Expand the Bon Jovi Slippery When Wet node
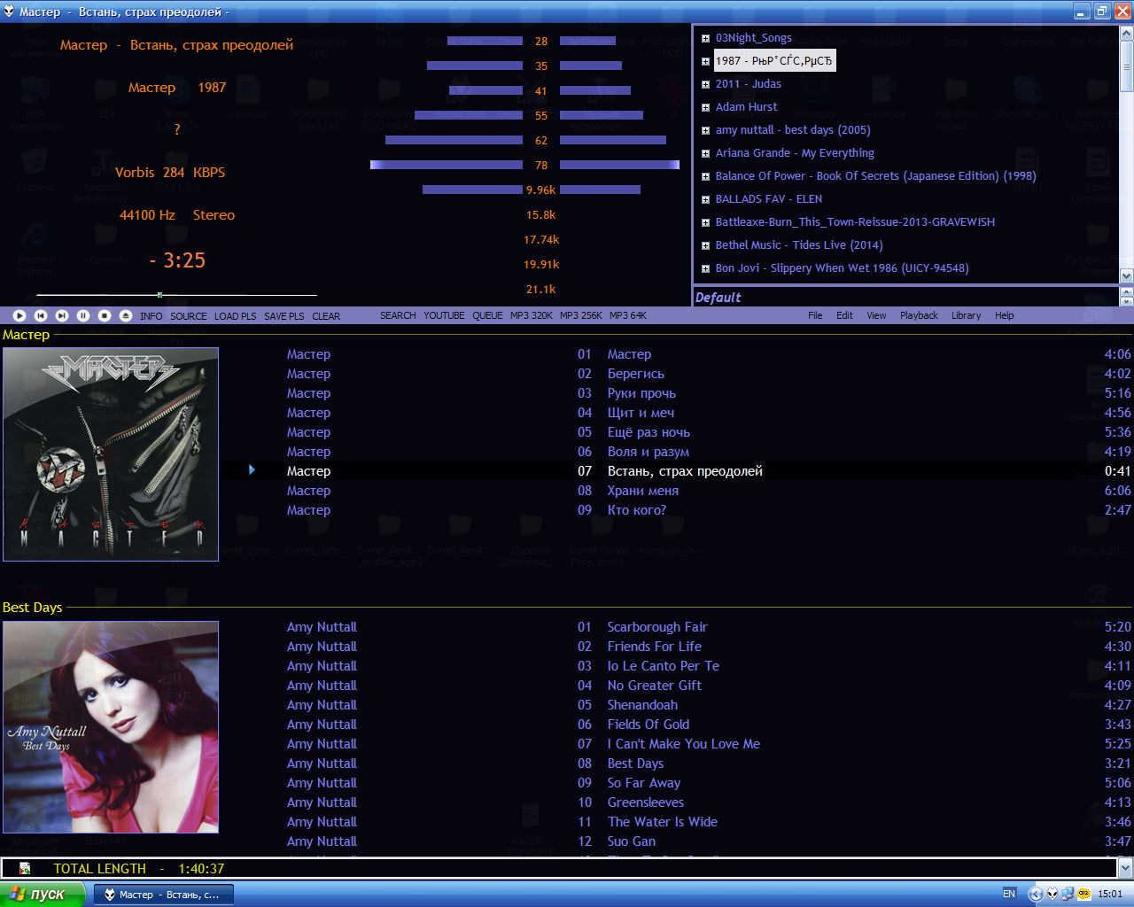The width and height of the screenshot is (1134, 907). click(705, 268)
